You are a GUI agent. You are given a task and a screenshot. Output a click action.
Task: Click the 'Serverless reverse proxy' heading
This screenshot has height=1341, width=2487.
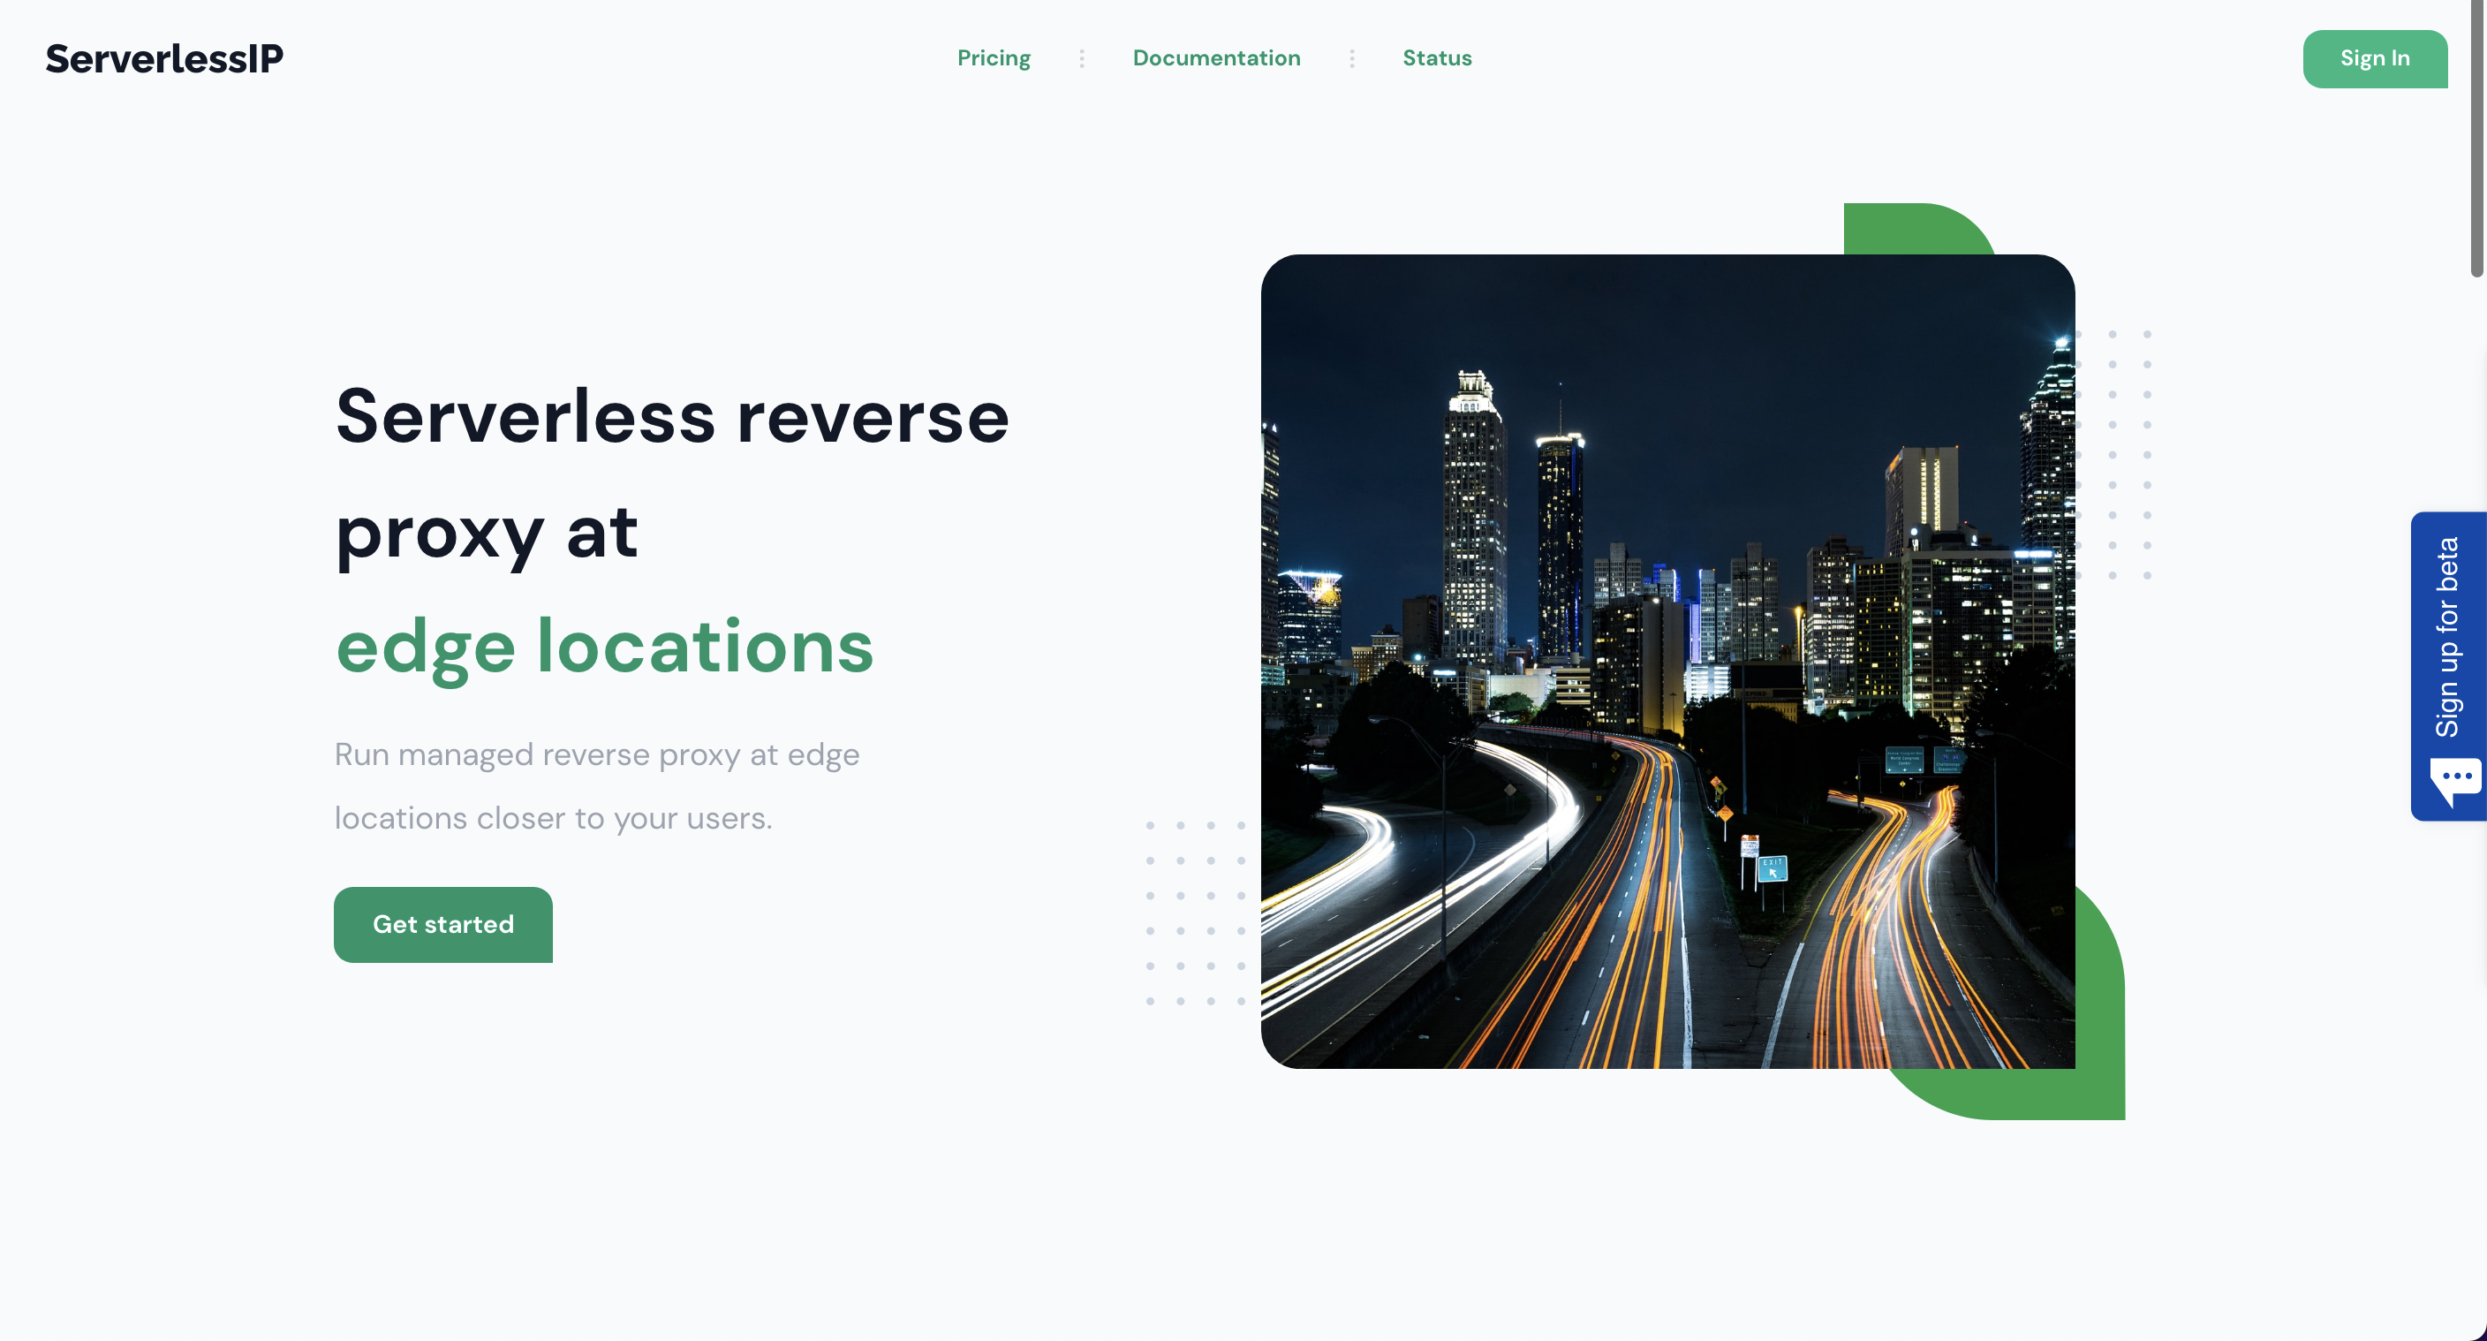tap(671, 415)
